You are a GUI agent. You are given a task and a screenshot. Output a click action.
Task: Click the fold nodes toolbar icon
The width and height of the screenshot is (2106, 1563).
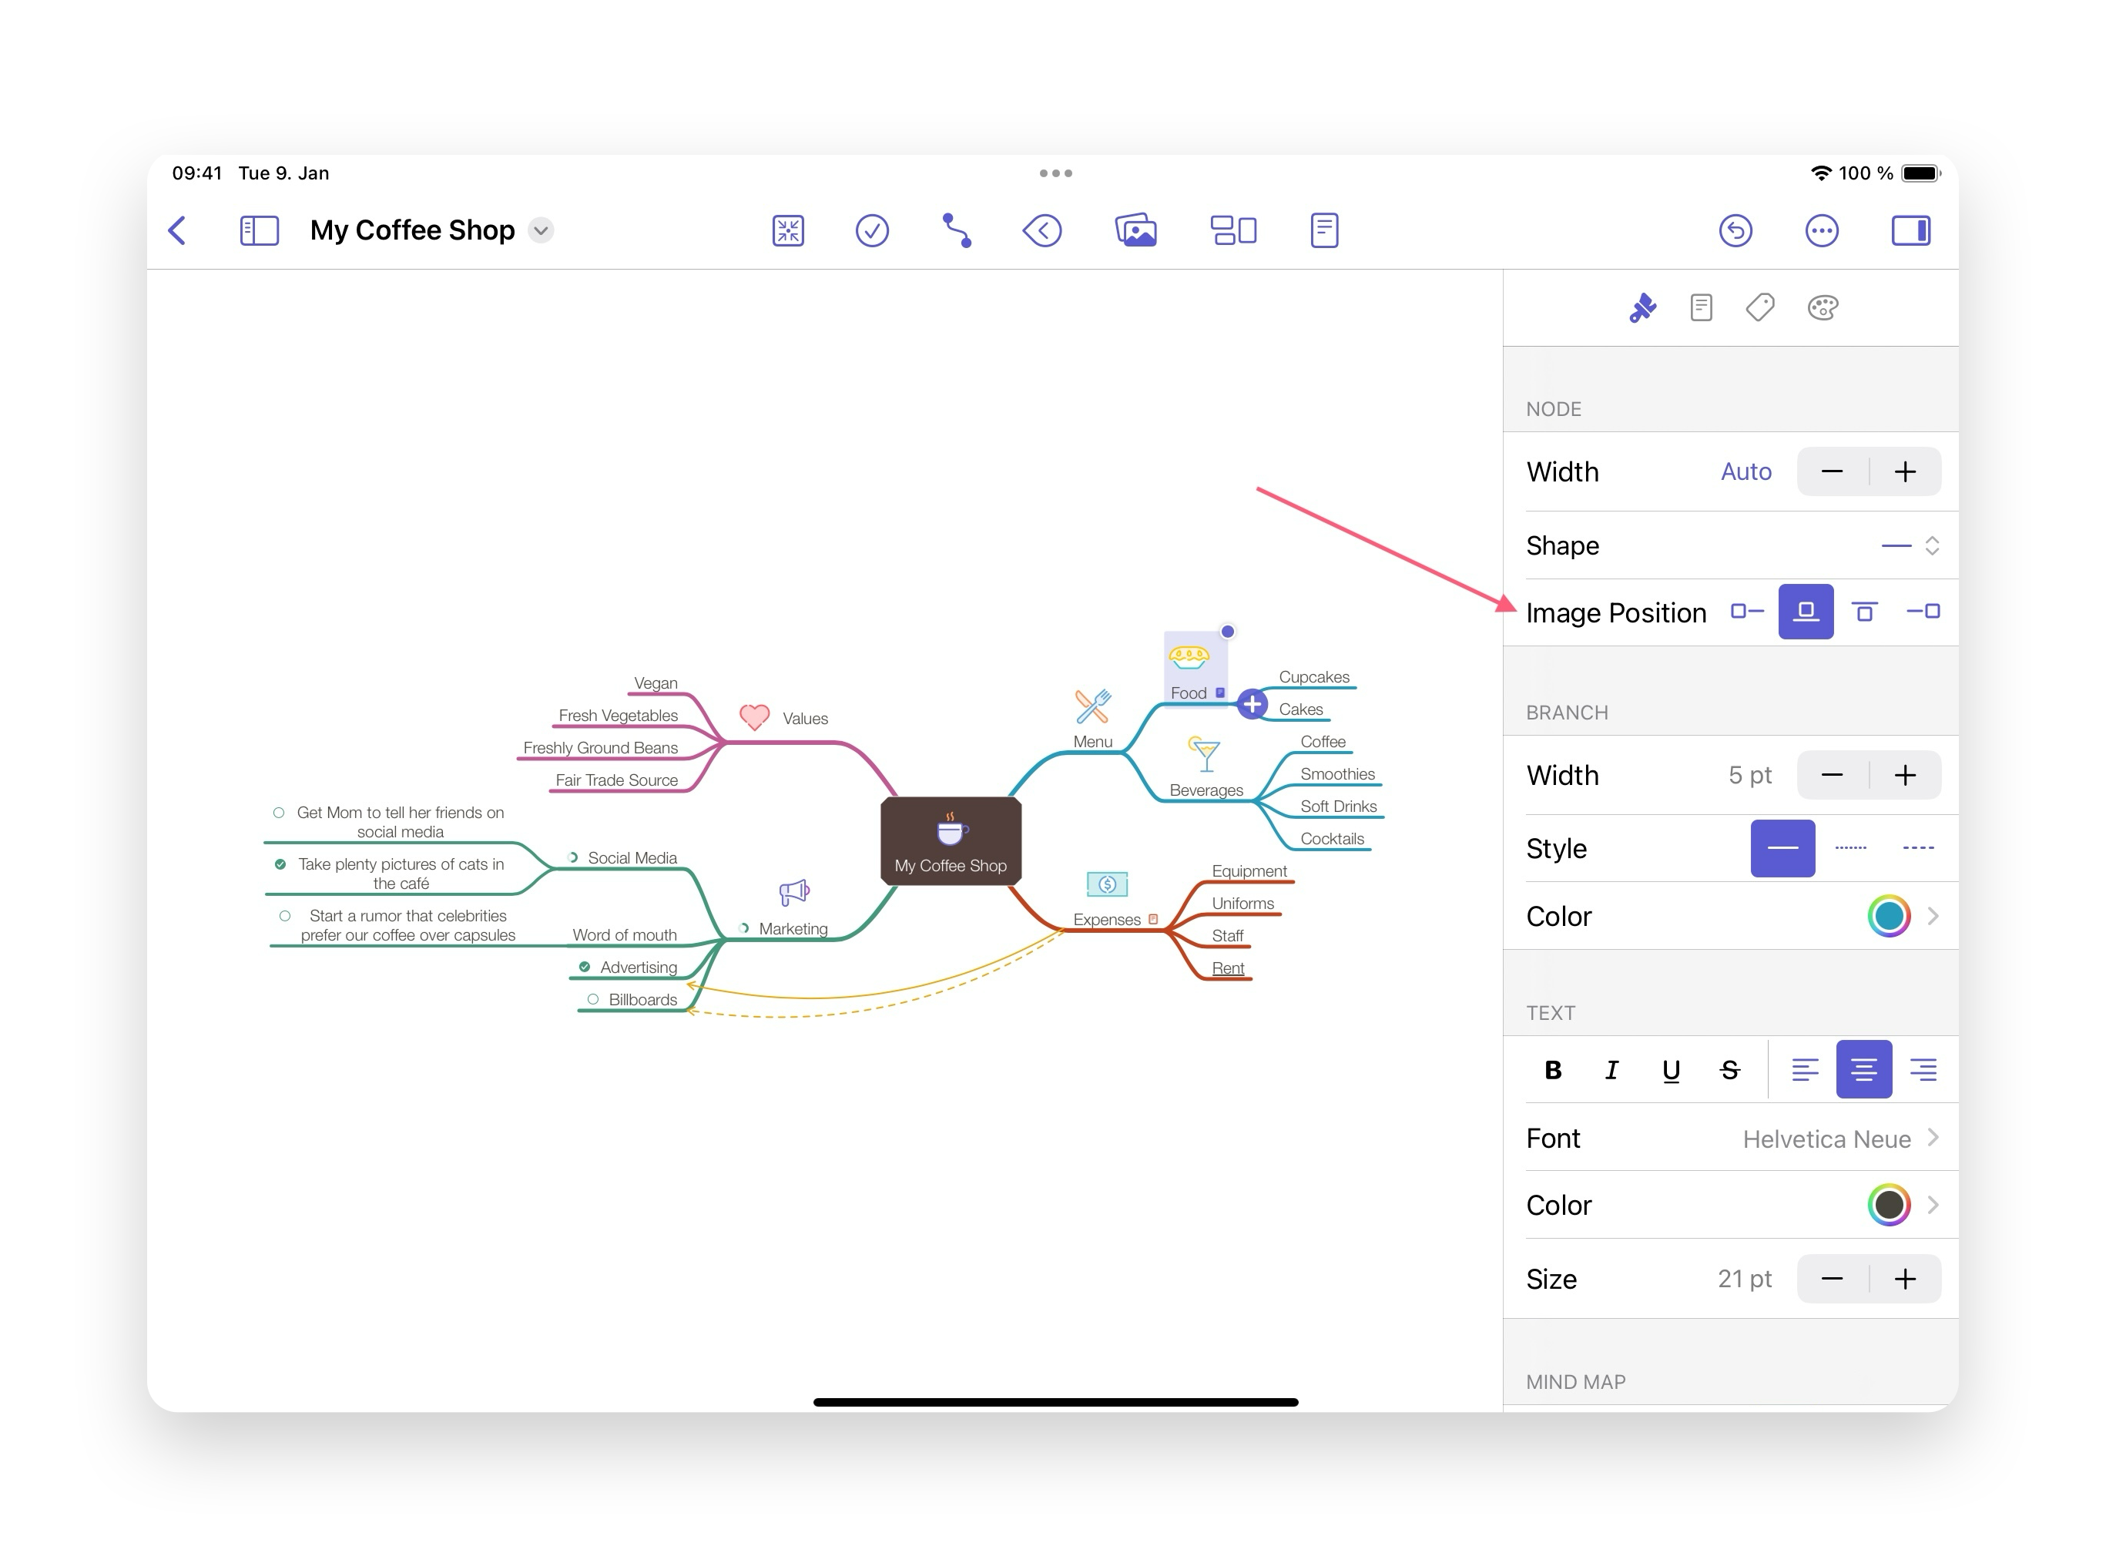pyautogui.click(x=787, y=230)
